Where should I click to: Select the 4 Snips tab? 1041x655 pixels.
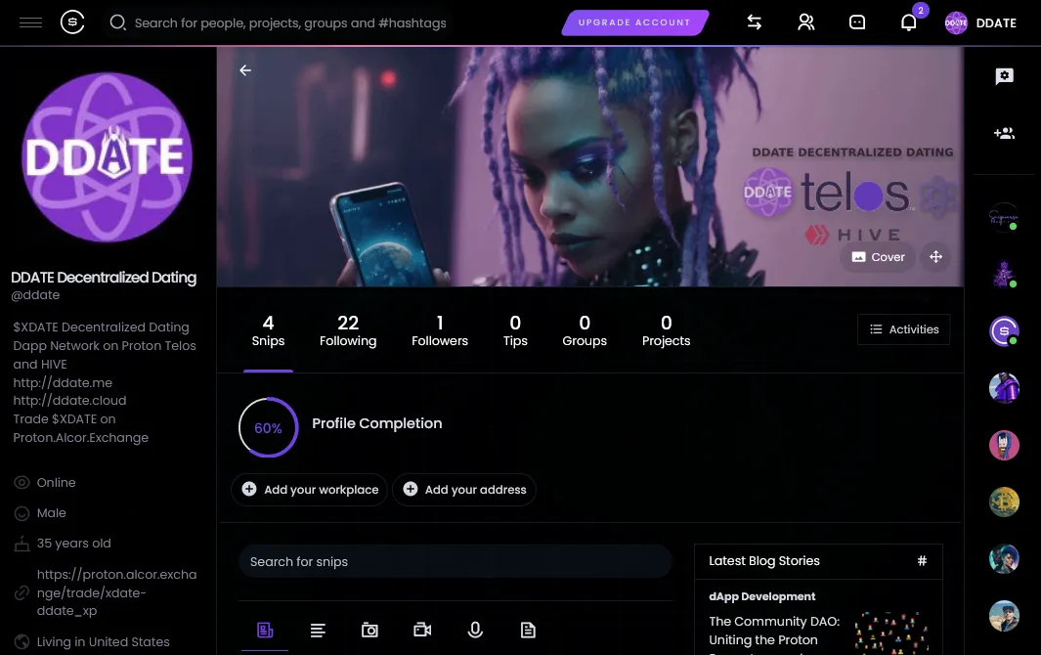coord(268,330)
